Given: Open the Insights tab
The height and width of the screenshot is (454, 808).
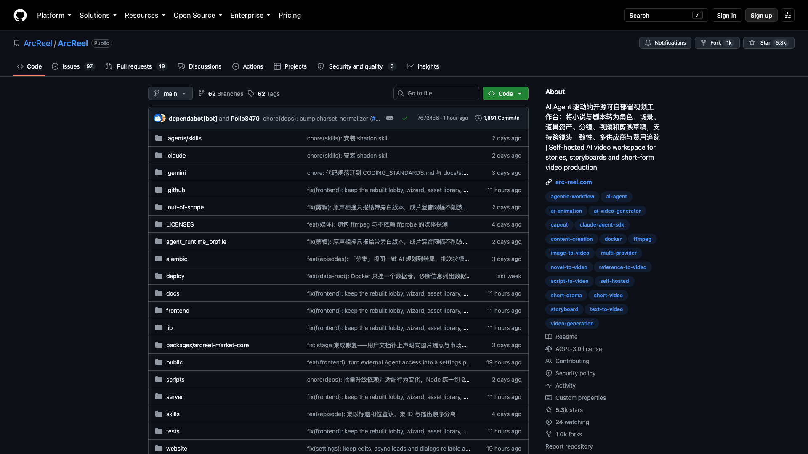Looking at the screenshot, I should pyautogui.click(x=423, y=66).
